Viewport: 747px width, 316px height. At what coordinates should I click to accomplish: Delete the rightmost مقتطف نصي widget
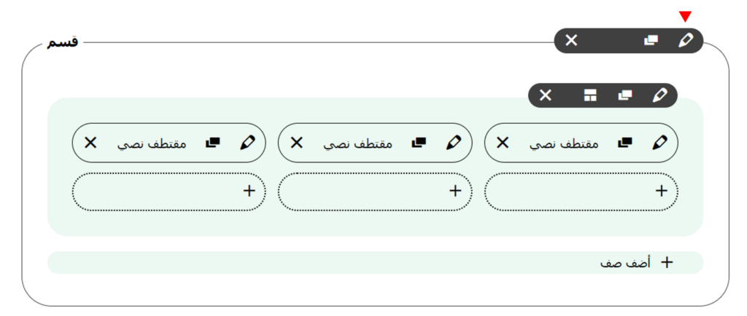pos(503,143)
